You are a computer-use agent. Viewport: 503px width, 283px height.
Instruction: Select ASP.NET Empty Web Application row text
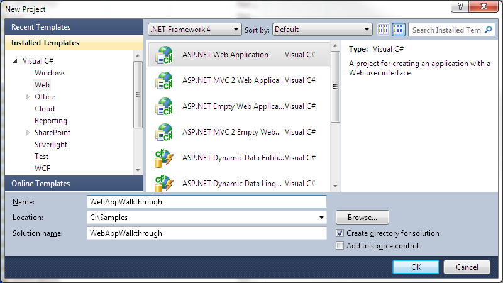tap(233, 106)
